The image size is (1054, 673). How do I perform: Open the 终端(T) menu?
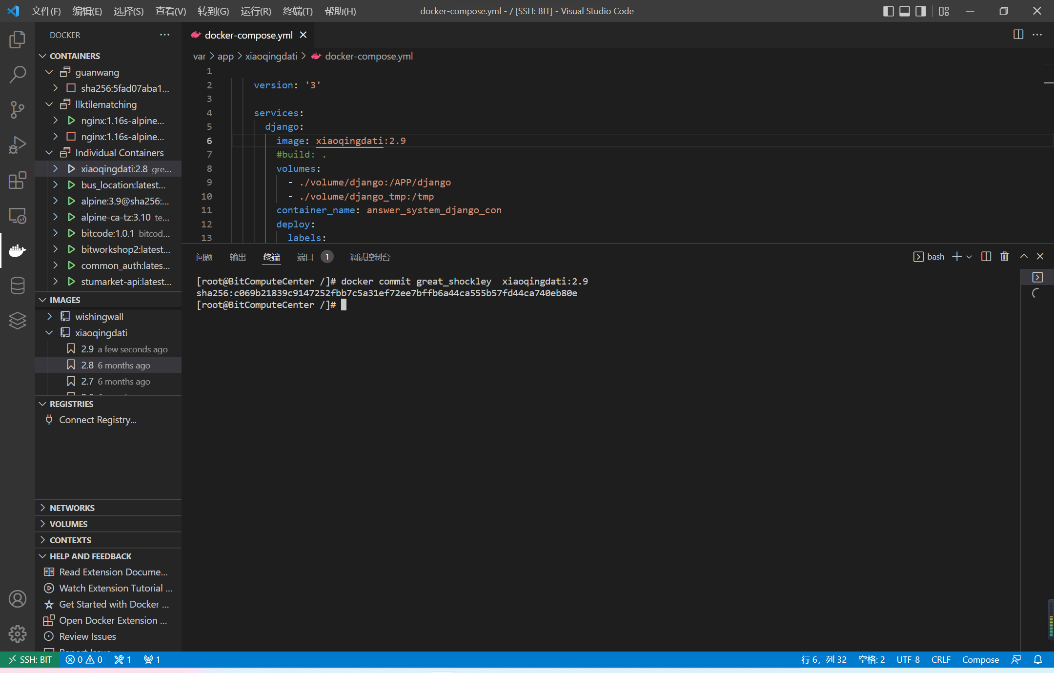[298, 11]
